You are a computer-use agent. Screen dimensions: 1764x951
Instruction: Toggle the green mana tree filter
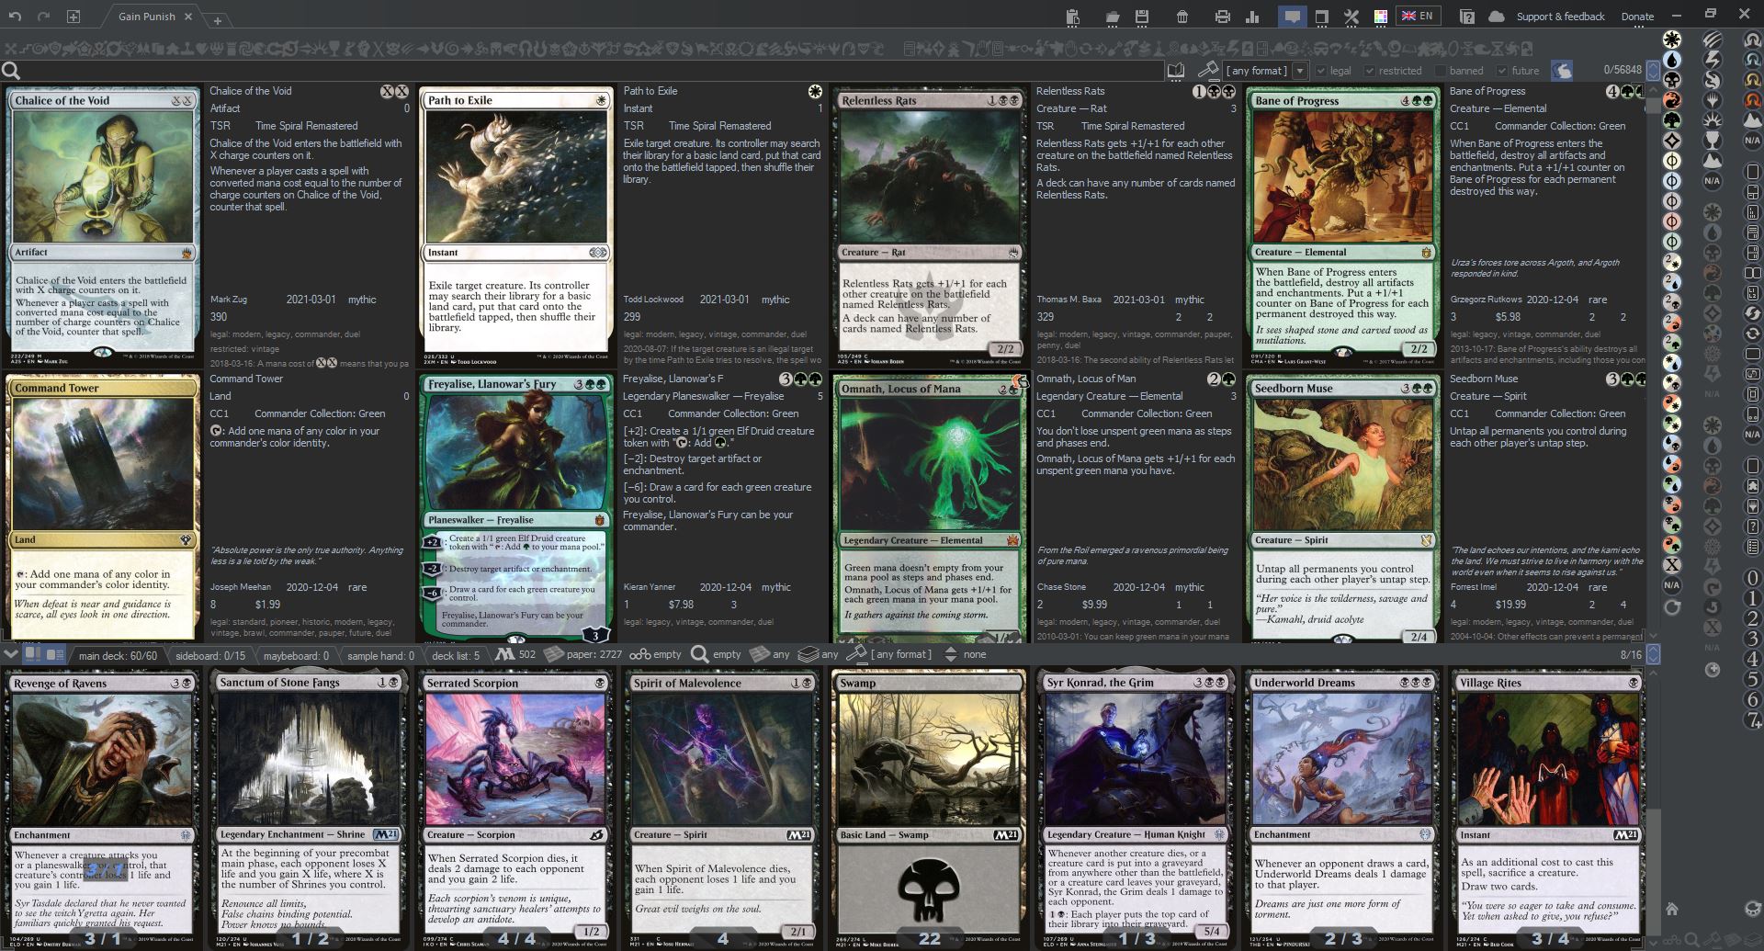(x=1672, y=119)
